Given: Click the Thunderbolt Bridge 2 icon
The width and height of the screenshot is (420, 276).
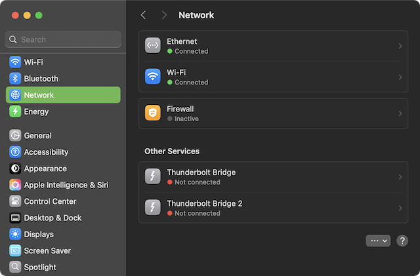Looking at the screenshot, I should pyautogui.click(x=153, y=208).
